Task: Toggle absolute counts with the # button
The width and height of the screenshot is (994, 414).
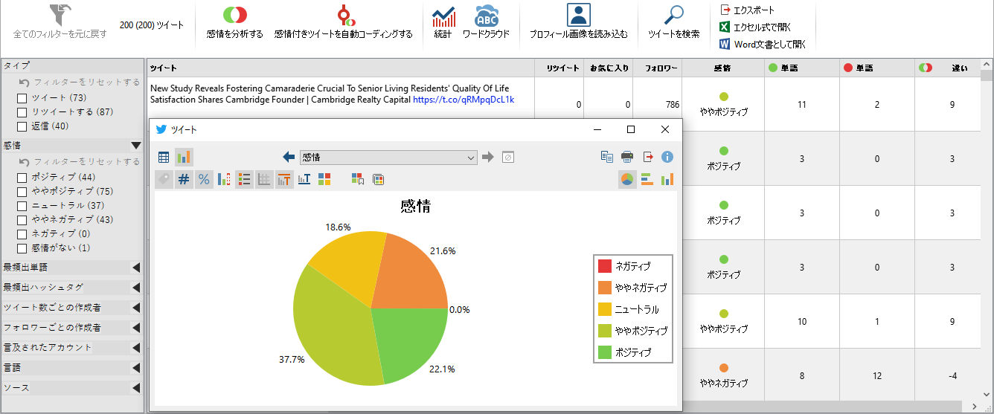Action: [184, 179]
